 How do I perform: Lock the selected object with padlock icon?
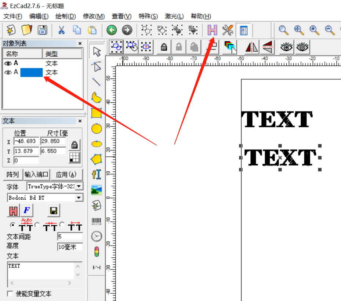[x=164, y=47]
